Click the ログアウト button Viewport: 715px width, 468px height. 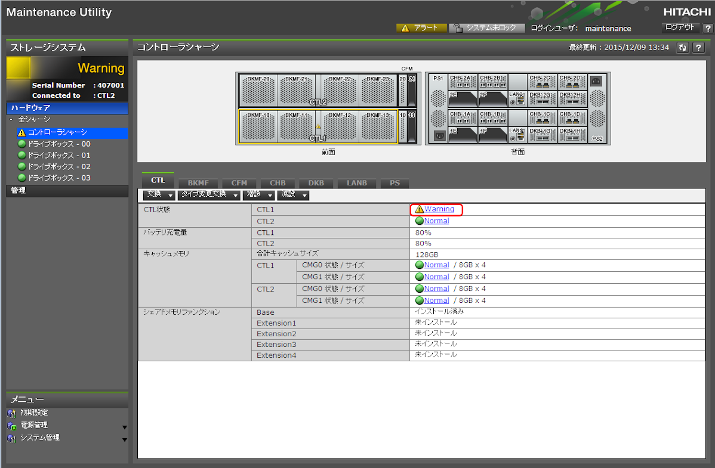tap(680, 27)
